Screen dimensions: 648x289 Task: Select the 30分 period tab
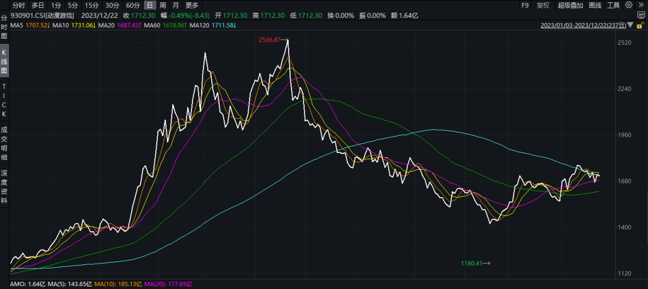point(112,5)
